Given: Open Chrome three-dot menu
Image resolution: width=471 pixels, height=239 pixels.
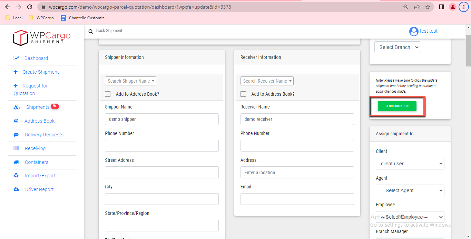Looking at the screenshot, I should click(x=464, y=7).
